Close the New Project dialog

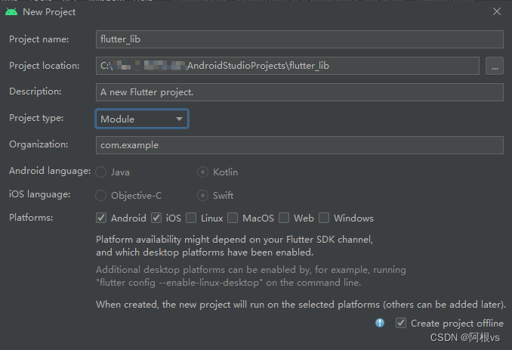(x=497, y=12)
